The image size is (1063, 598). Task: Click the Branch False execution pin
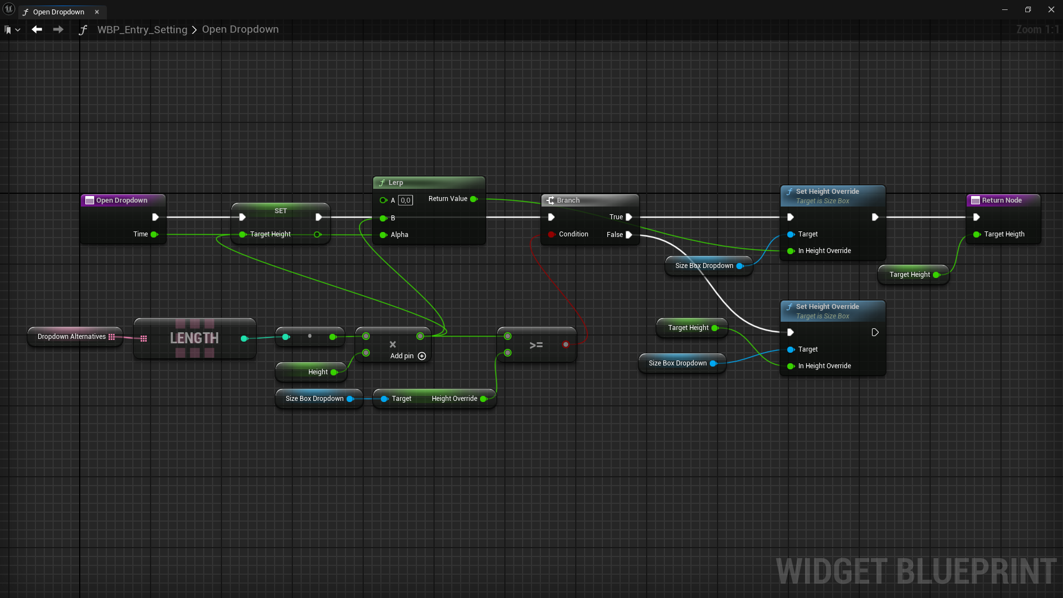629,235
